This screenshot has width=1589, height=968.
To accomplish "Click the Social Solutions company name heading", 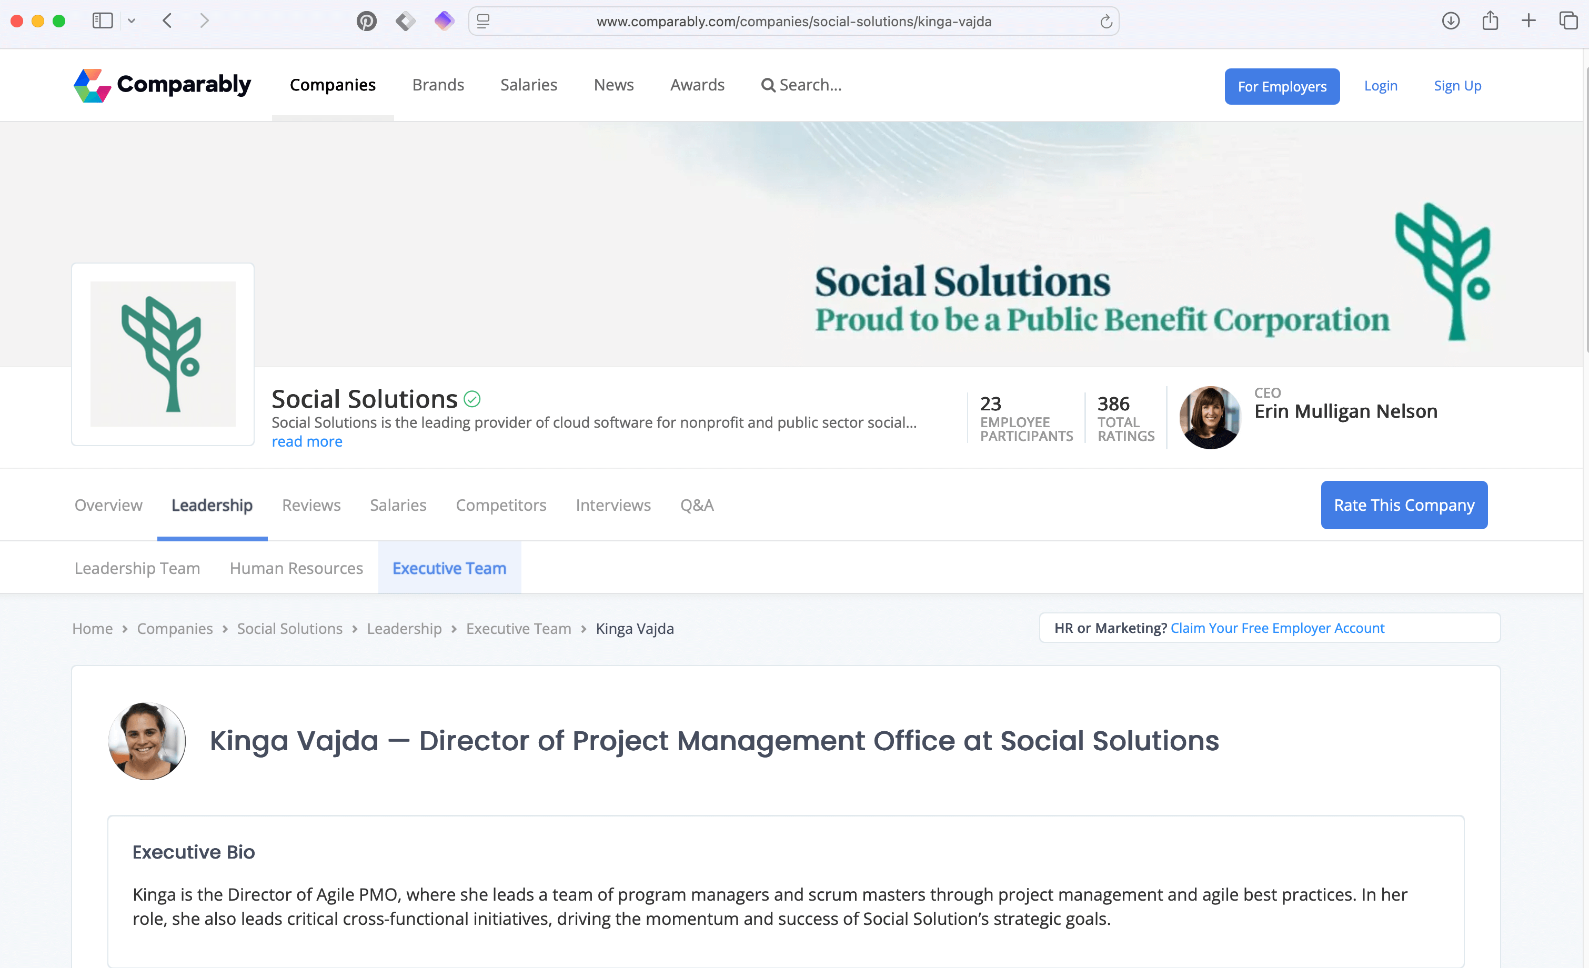I will click(x=364, y=399).
